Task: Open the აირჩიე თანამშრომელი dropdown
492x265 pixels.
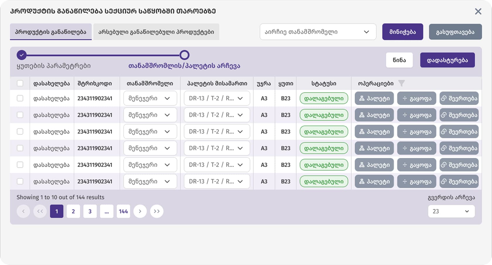Action: (318, 32)
